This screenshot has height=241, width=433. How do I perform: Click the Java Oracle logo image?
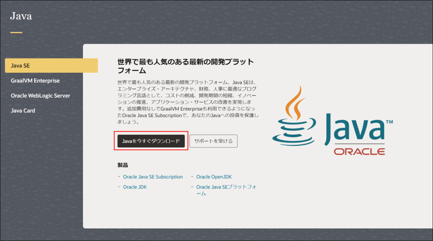pos(332,120)
